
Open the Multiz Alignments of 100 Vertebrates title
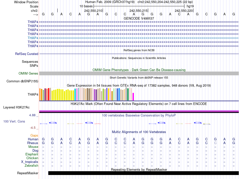click(139, 132)
